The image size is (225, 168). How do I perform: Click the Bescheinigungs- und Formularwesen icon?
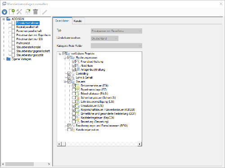tap(73, 126)
